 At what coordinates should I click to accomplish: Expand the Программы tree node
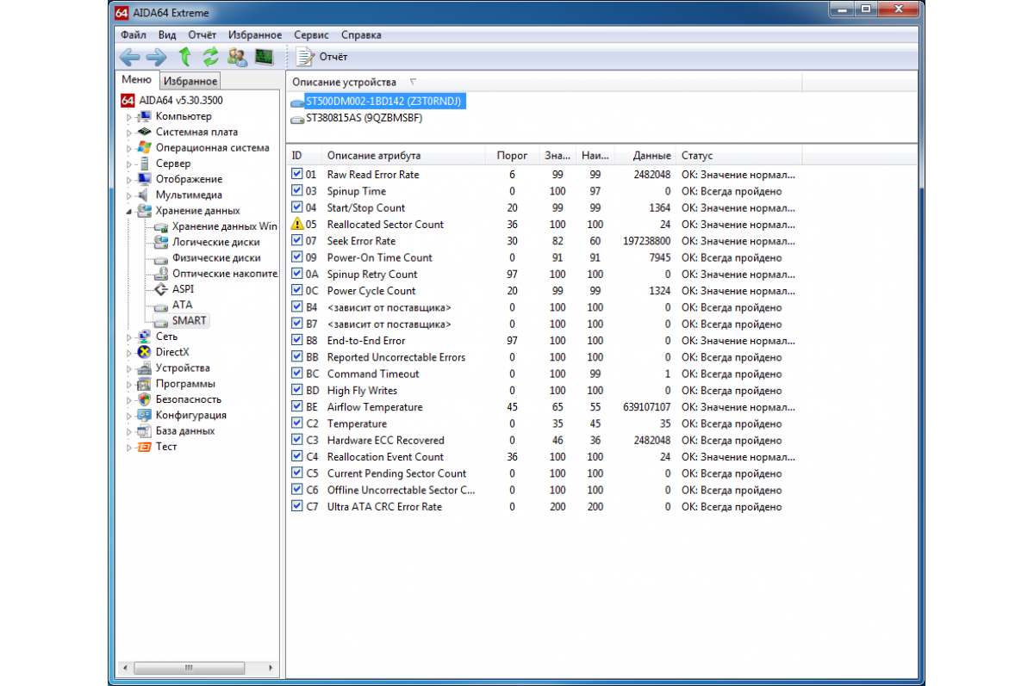click(130, 385)
